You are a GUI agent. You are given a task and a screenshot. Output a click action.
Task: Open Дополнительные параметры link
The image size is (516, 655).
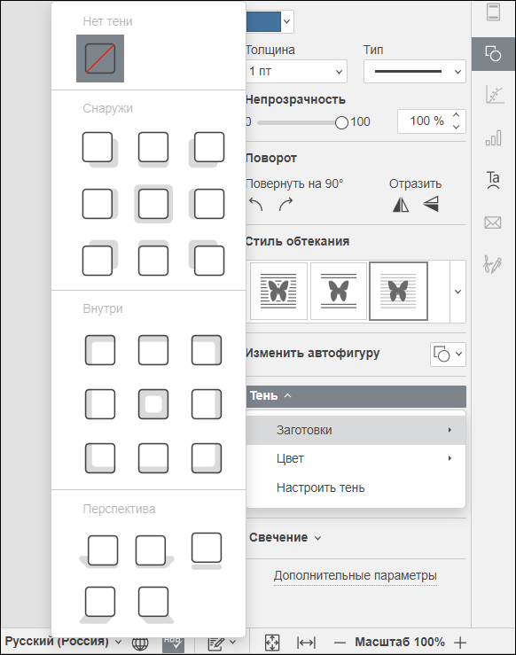coord(356,575)
